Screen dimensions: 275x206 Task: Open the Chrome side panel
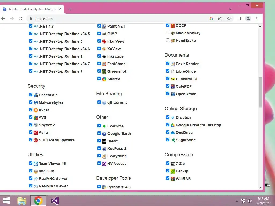239,19
